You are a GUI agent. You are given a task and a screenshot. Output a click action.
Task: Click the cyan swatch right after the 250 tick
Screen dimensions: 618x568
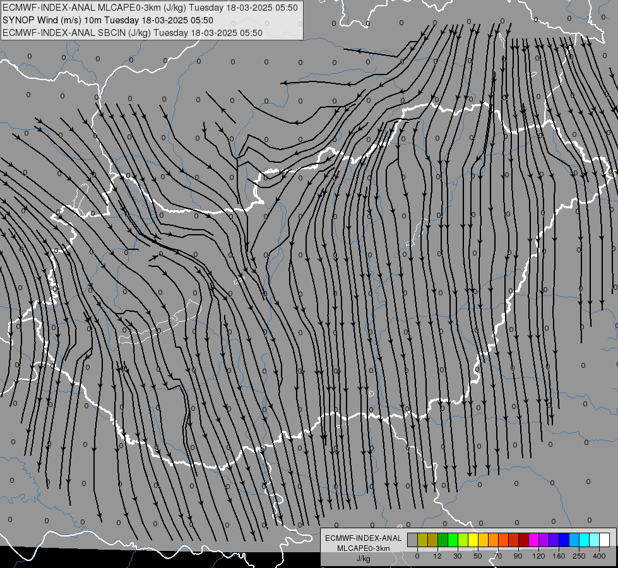pyautogui.click(x=584, y=540)
